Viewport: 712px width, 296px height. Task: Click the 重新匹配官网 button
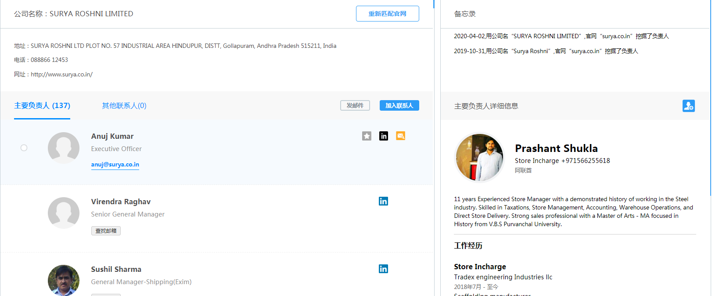(388, 14)
